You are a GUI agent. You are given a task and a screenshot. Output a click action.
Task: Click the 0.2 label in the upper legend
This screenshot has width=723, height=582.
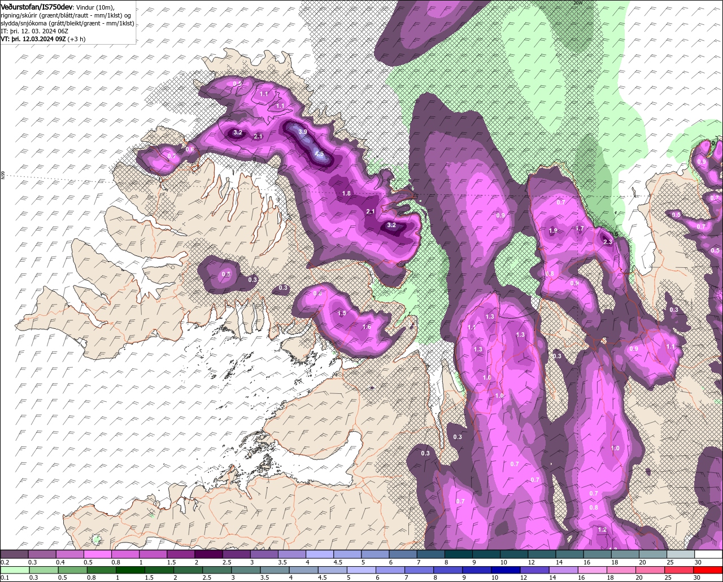click(5, 562)
